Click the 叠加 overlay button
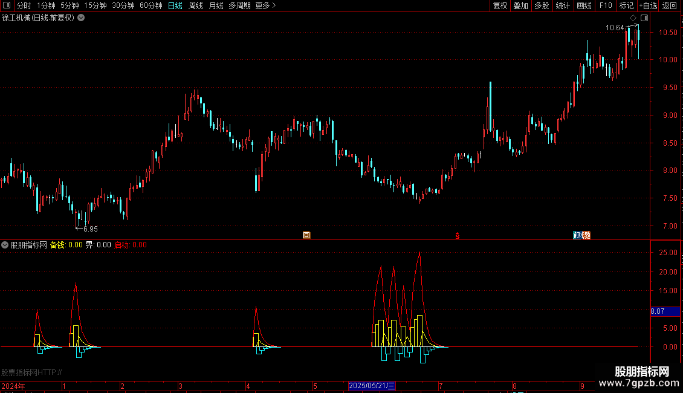683x393 pixels. pyautogui.click(x=521, y=5)
